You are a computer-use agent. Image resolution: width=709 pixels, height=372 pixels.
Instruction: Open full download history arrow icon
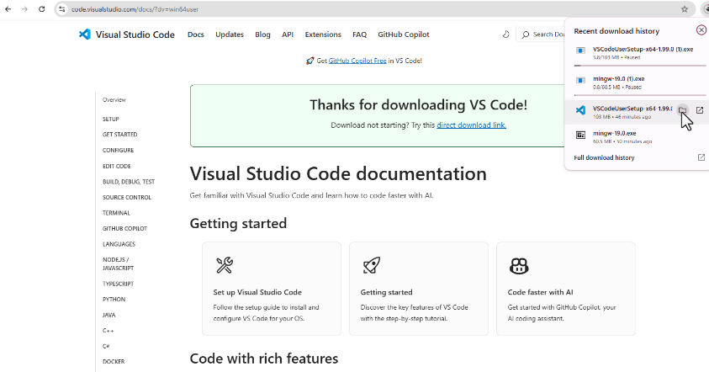coord(701,157)
